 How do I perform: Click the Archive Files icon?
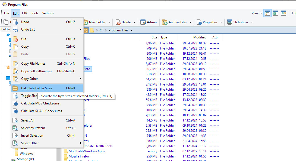tap(165, 22)
